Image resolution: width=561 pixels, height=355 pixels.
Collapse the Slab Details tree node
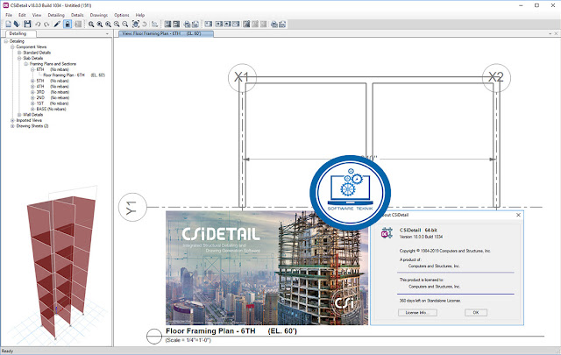[19, 59]
